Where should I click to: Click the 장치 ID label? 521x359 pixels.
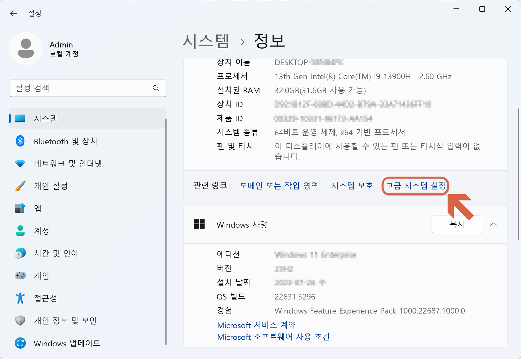(230, 104)
